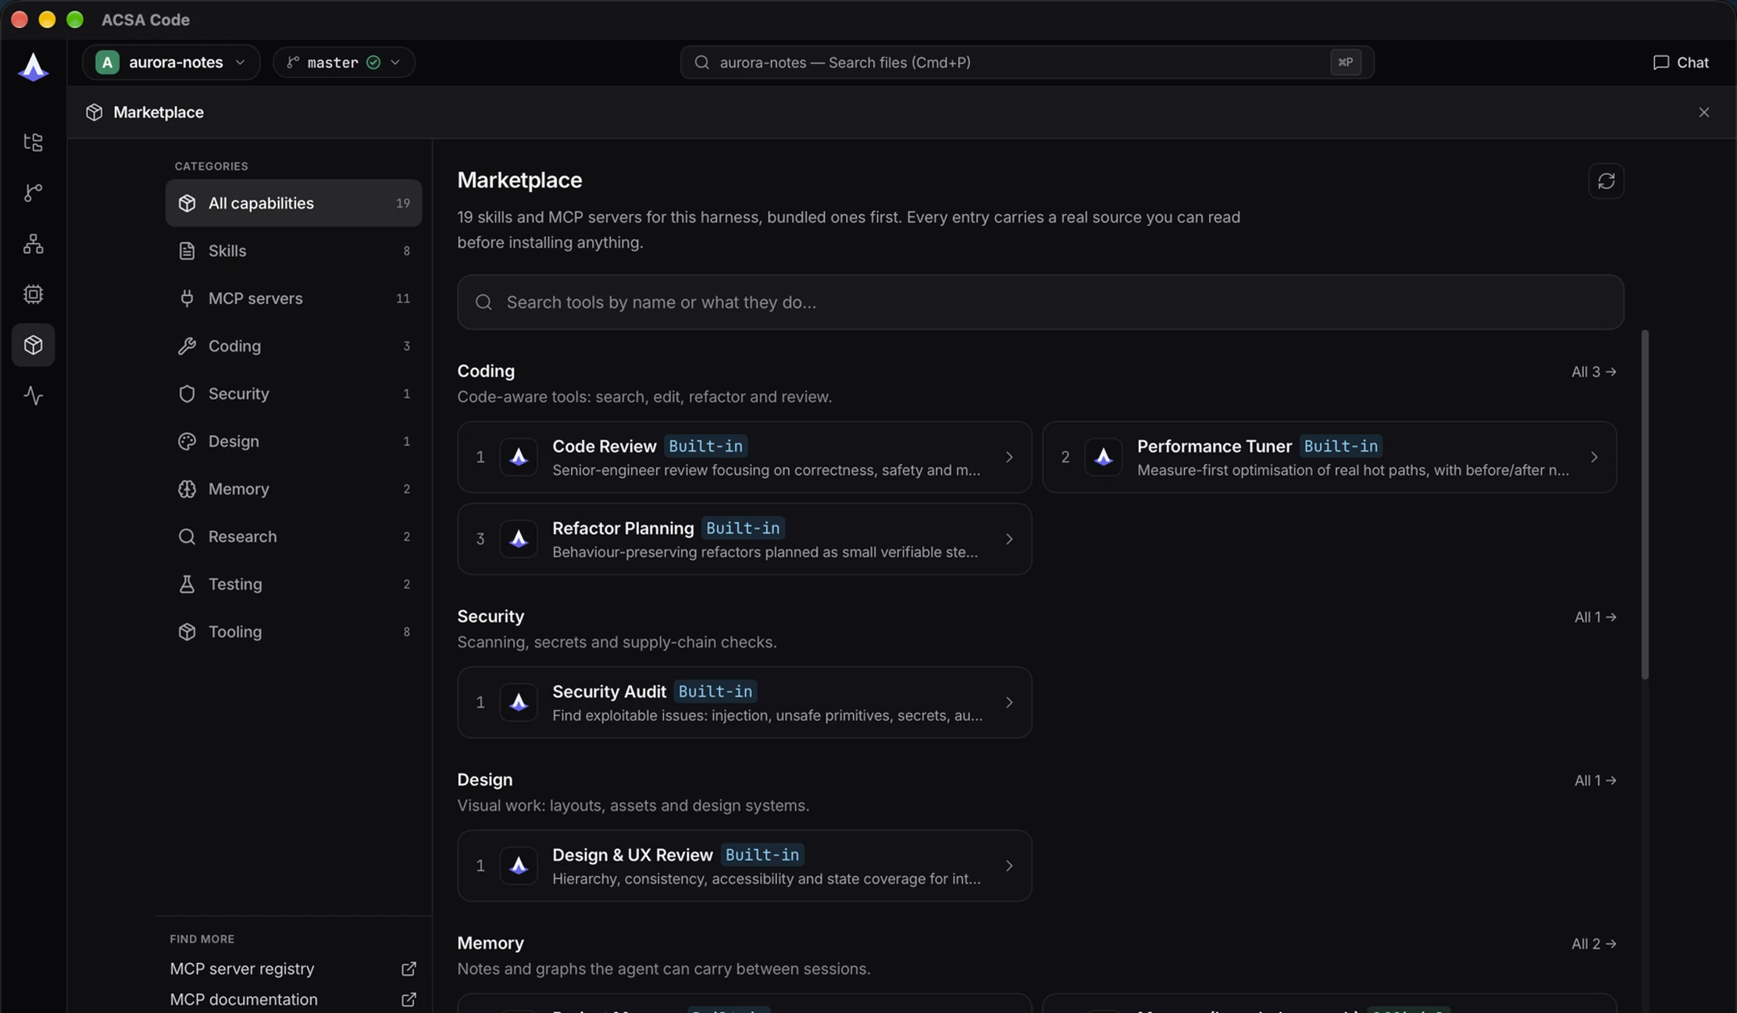The height and width of the screenshot is (1013, 1737).
Task: Click the Marketplace cube icon in panel header
Action: click(x=95, y=112)
